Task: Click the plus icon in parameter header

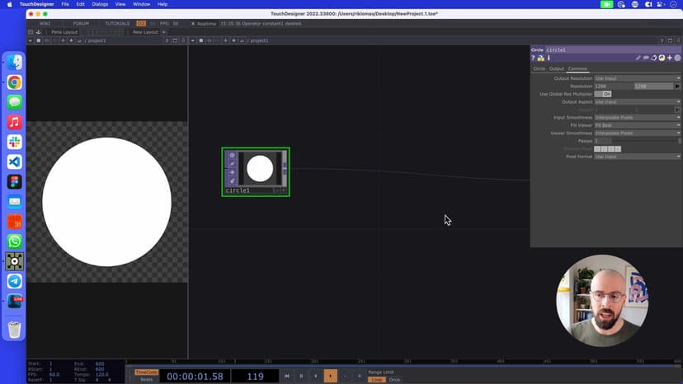Action: 670,59
